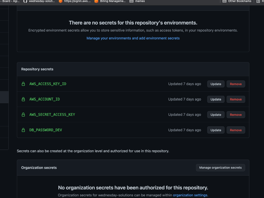The width and height of the screenshot is (264, 198).
Task: Click the no environment secrets heading
Action: pos(133,23)
